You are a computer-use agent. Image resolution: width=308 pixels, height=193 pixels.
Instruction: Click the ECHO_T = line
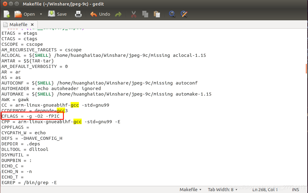[x=12, y=177]
